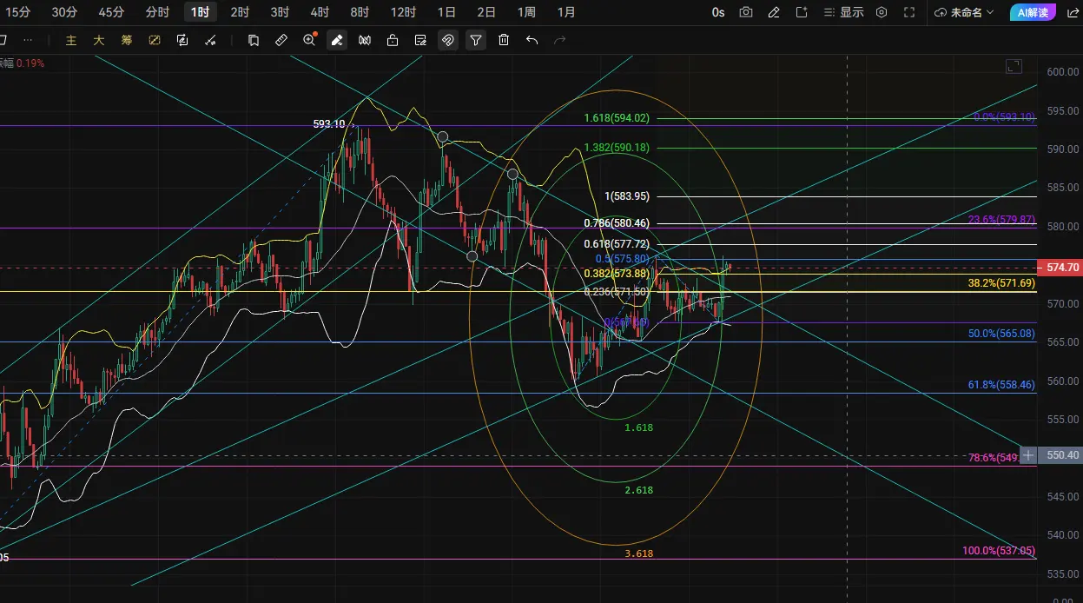The height and width of the screenshot is (603, 1083).
Task: Open the chart settings hexagon icon
Action: 882,12
